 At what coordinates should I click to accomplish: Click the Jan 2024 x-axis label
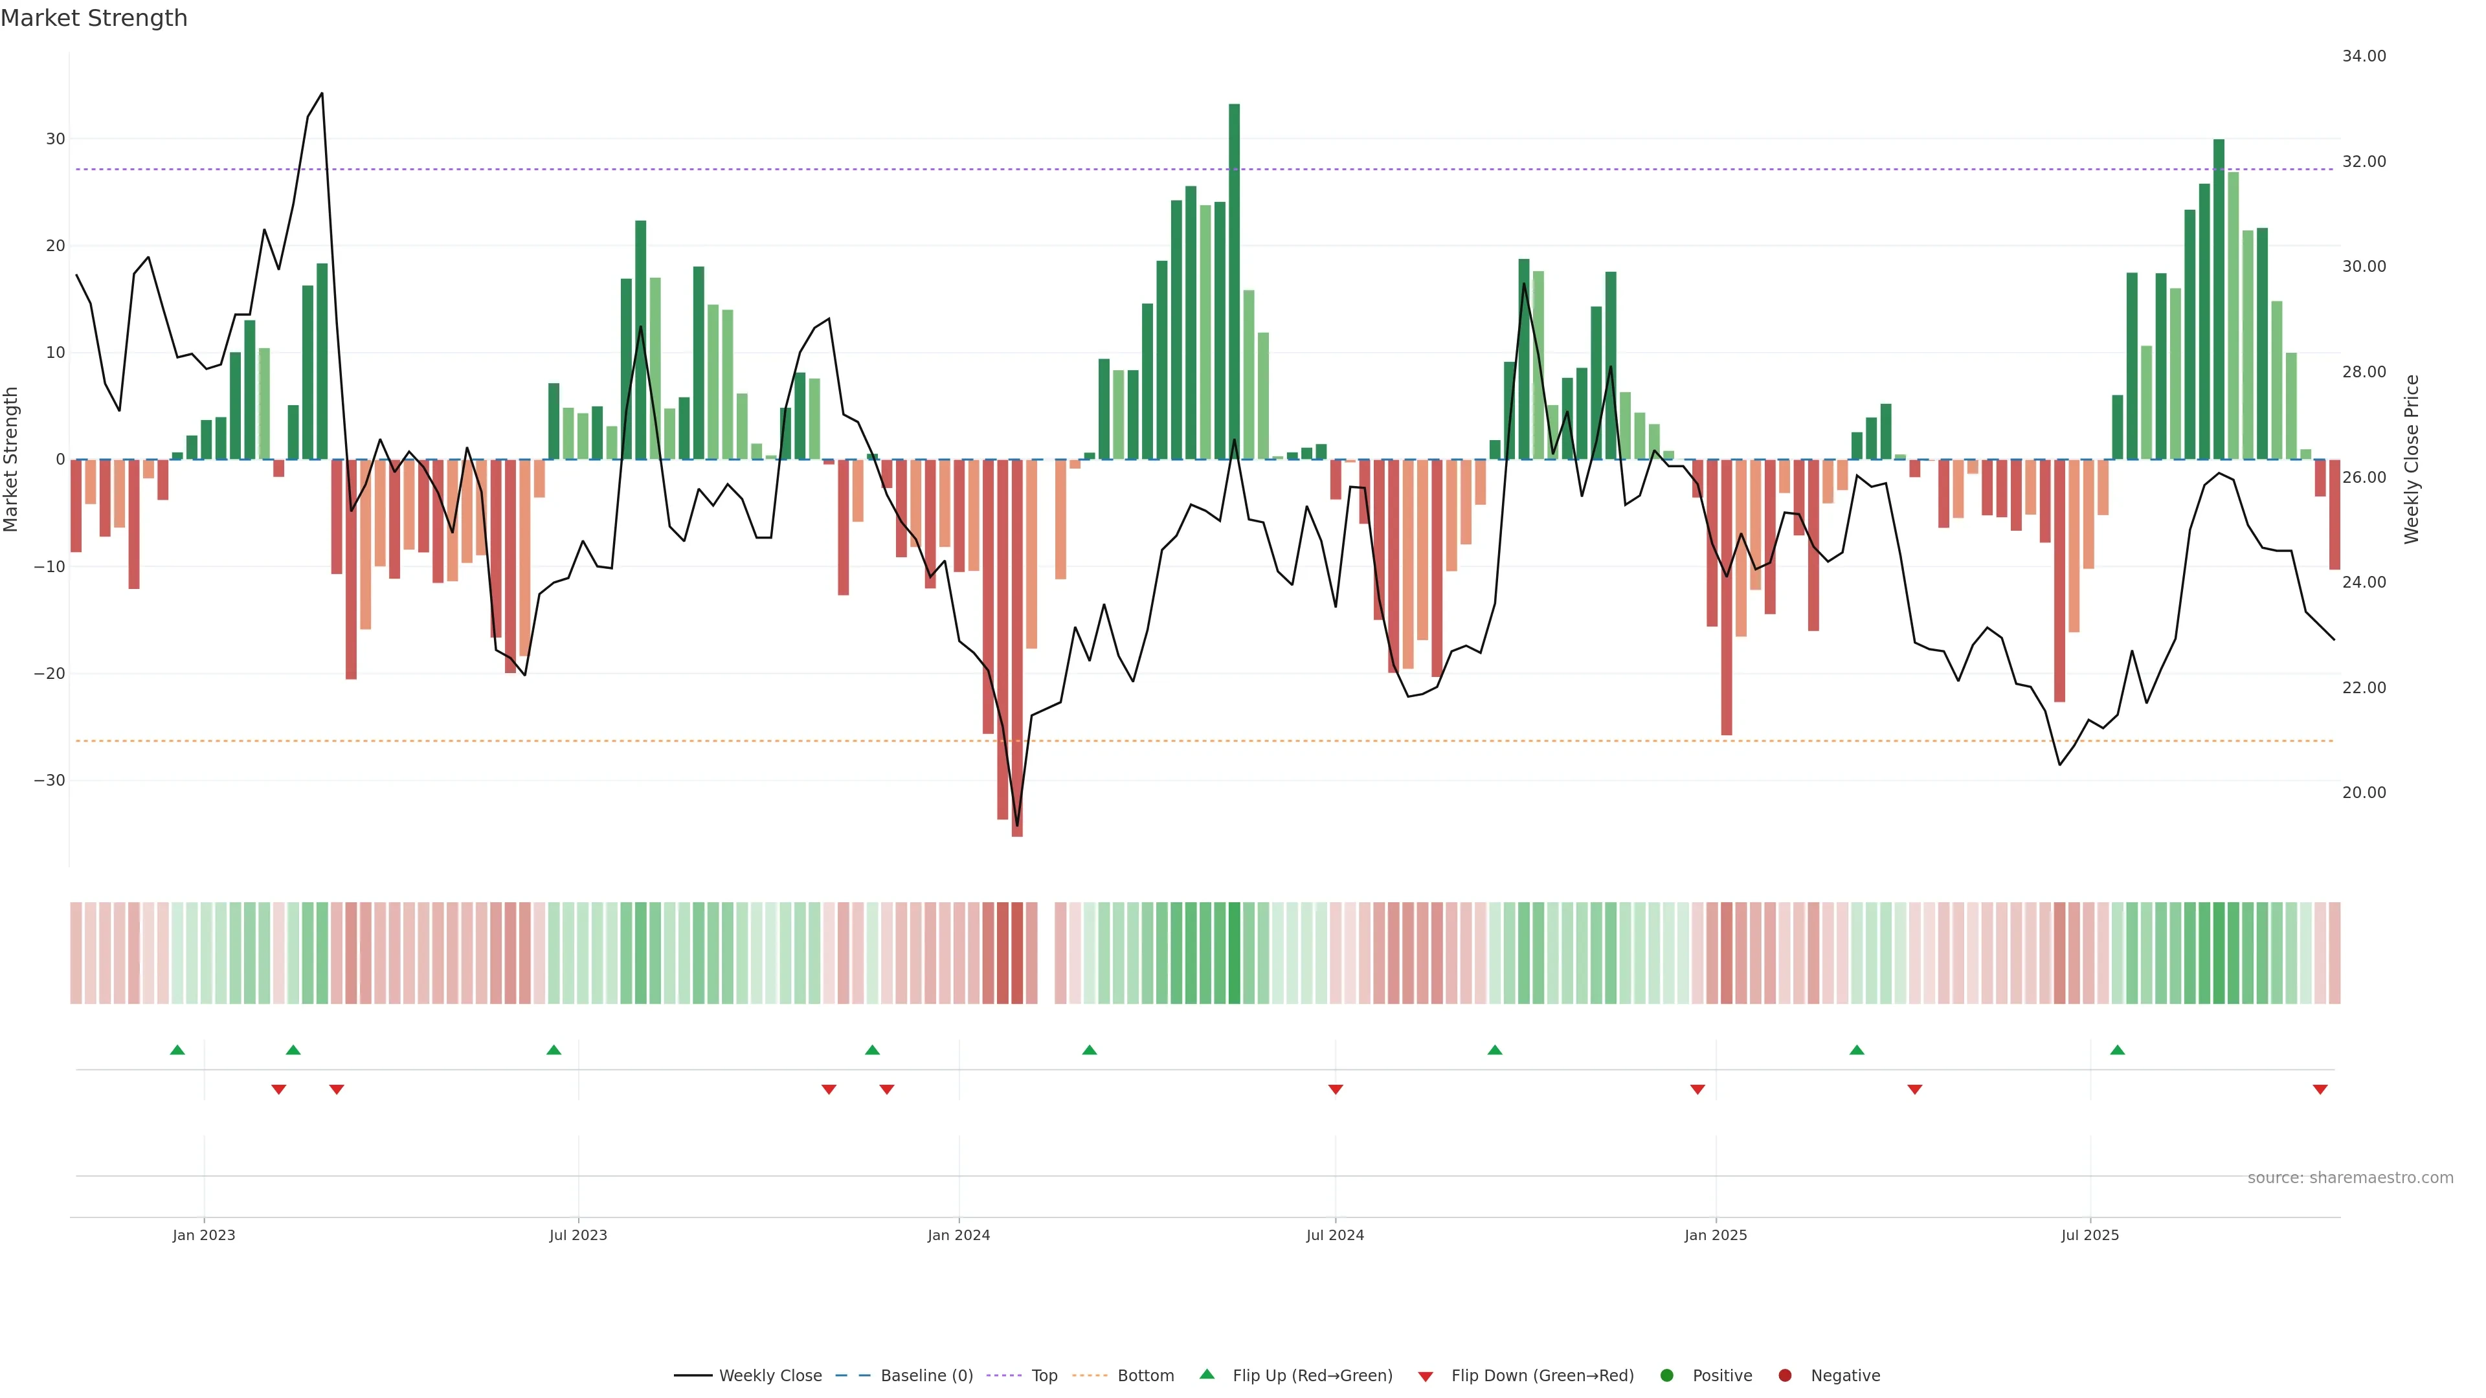point(958,1235)
